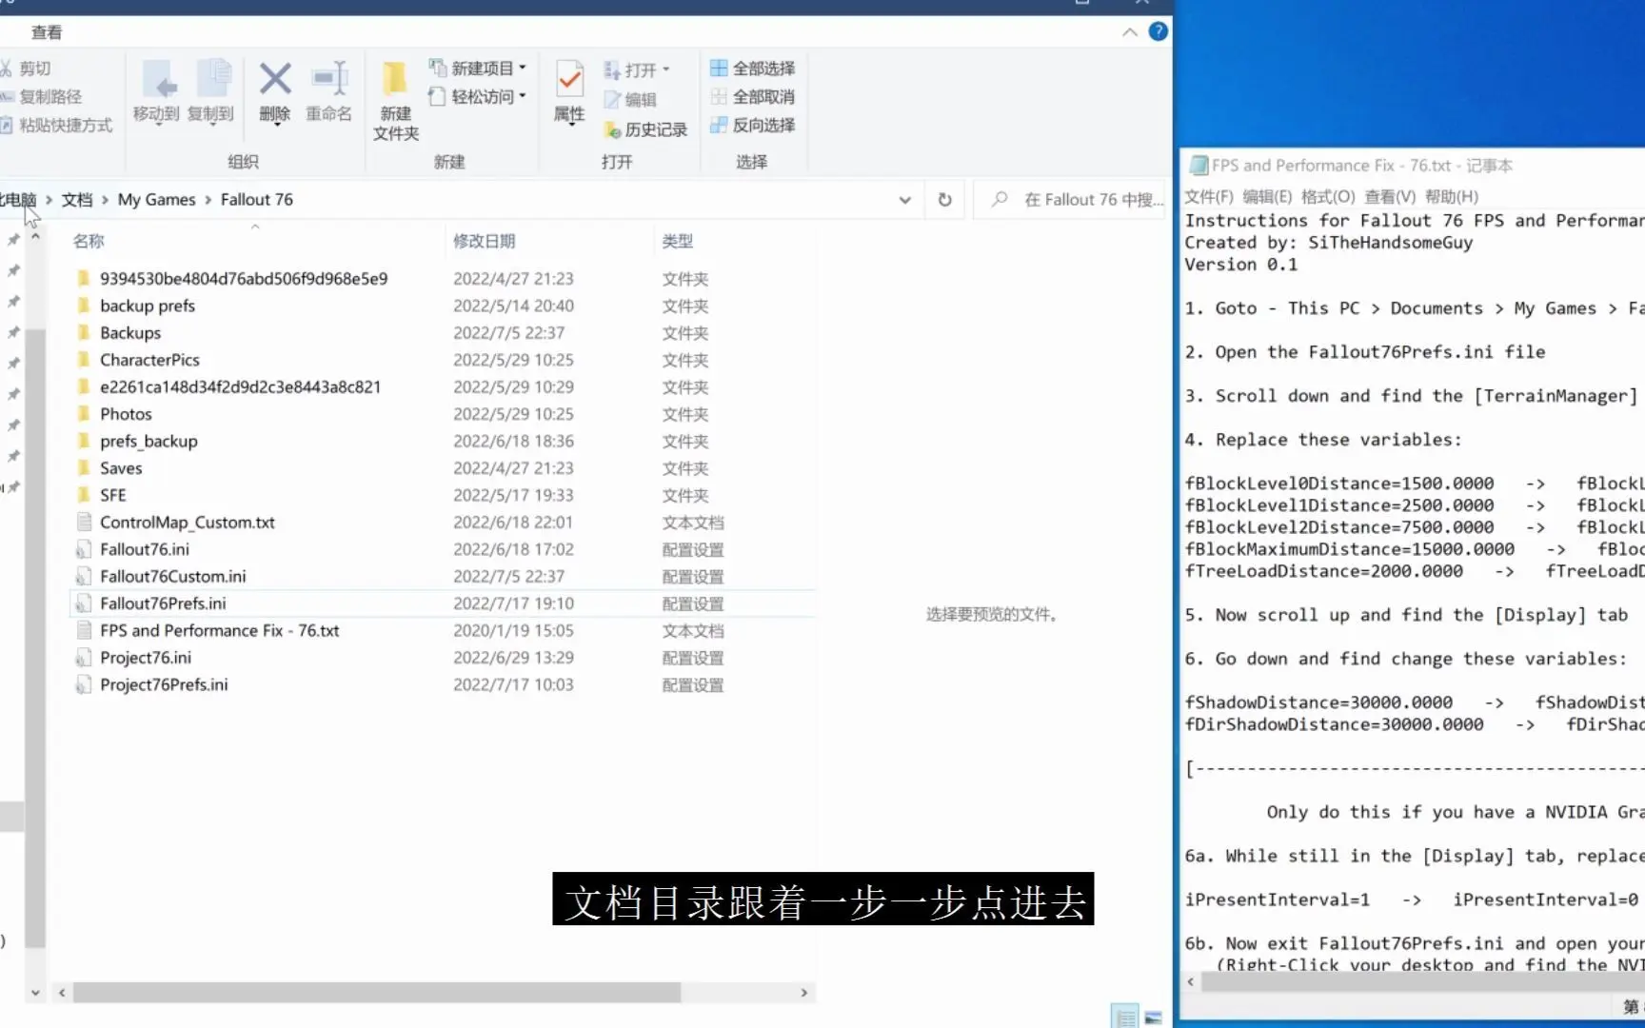Open Notepad 格式(O) menu
This screenshot has width=1645, height=1028.
[x=1328, y=196]
